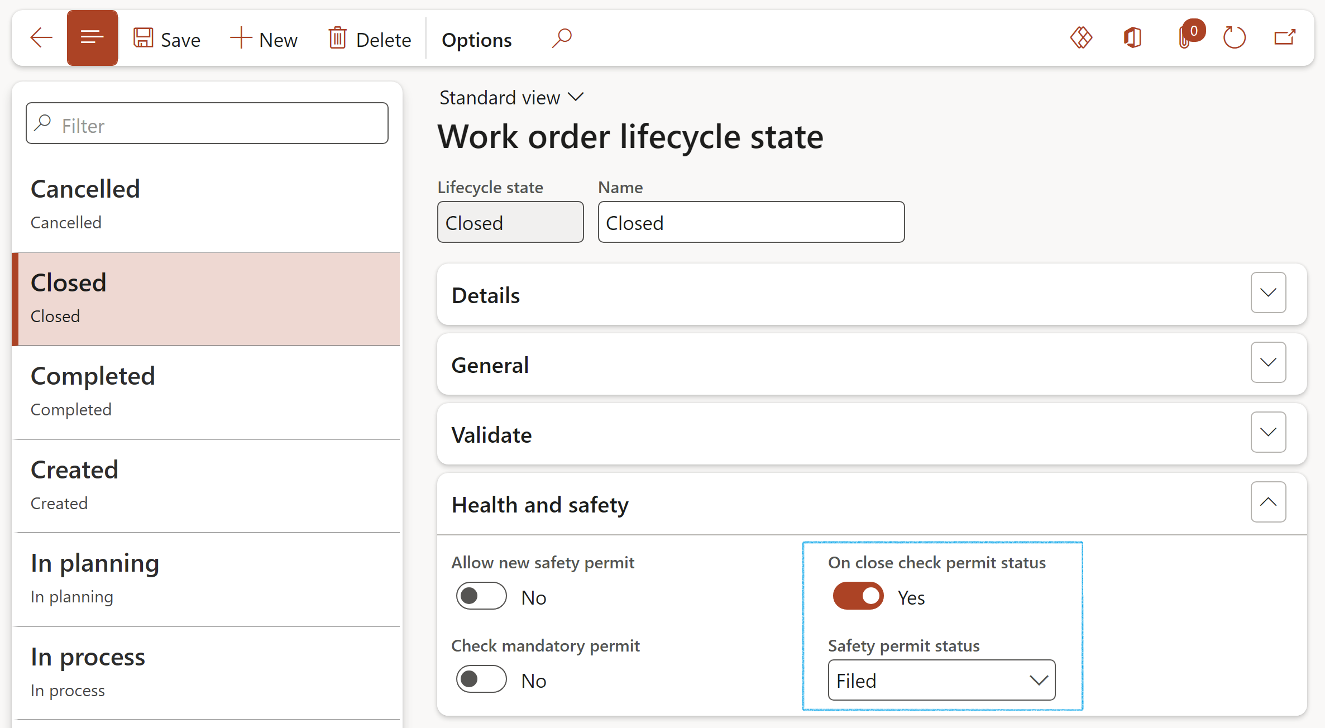The width and height of the screenshot is (1325, 728).
Task: Click the Health and safety header
Action: pos(872,504)
